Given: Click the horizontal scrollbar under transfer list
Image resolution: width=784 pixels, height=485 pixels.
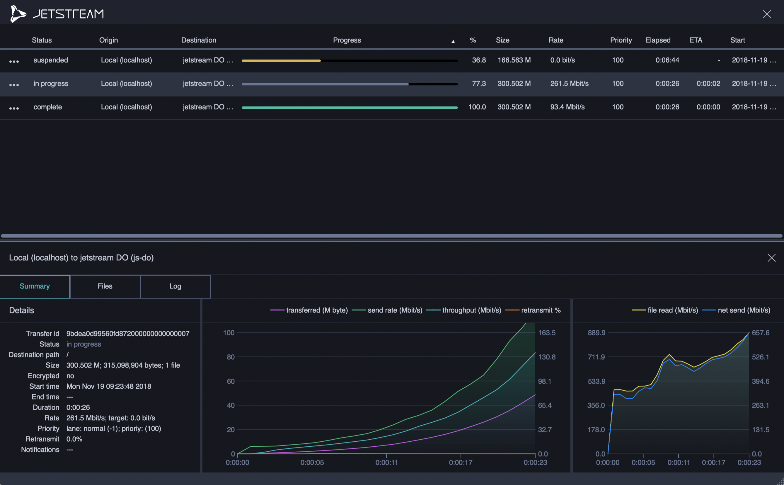Looking at the screenshot, I should click(x=391, y=236).
